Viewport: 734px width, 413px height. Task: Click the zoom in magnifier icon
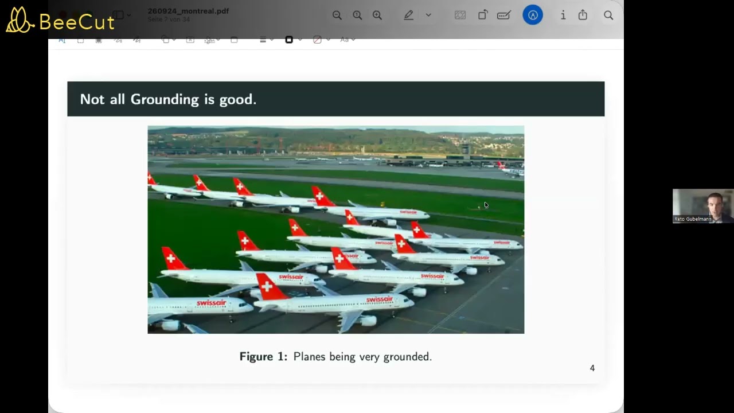pyautogui.click(x=377, y=15)
